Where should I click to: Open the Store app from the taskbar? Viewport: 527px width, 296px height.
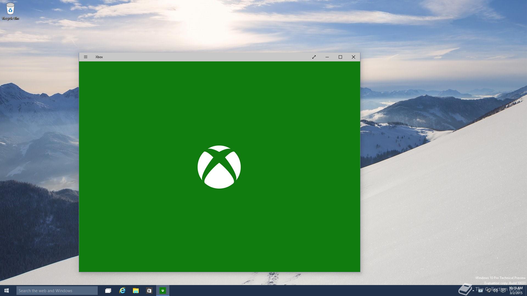click(x=149, y=291)
